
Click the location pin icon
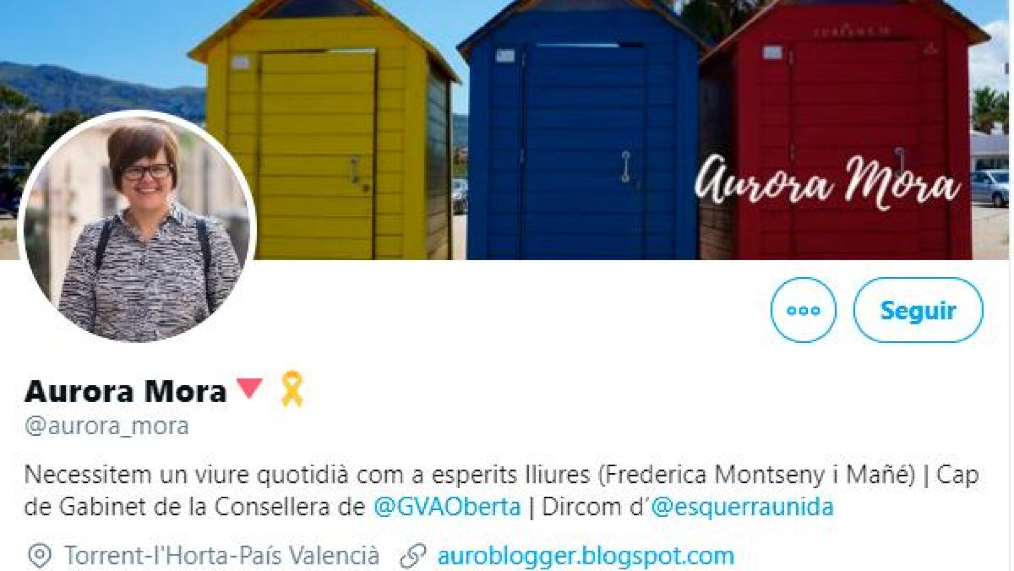coord(39,556)
